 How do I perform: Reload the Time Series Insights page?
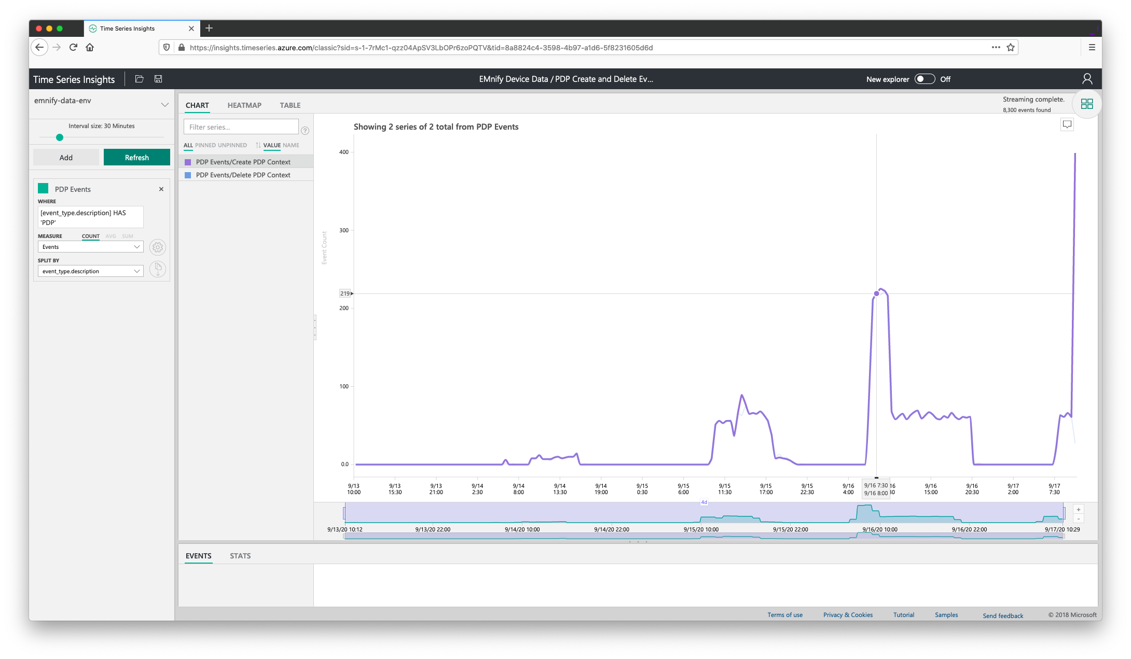(73, 47)
